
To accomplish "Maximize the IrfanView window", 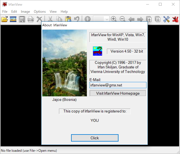I will [160, 4].
